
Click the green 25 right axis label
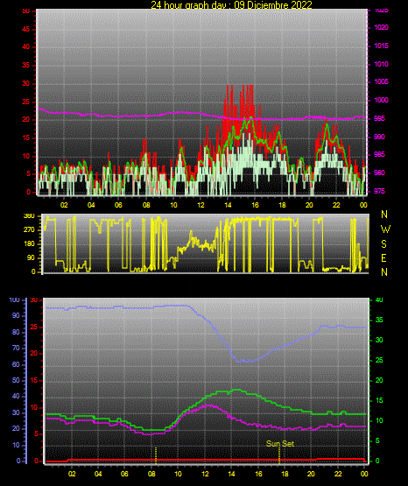click(379, 360)
